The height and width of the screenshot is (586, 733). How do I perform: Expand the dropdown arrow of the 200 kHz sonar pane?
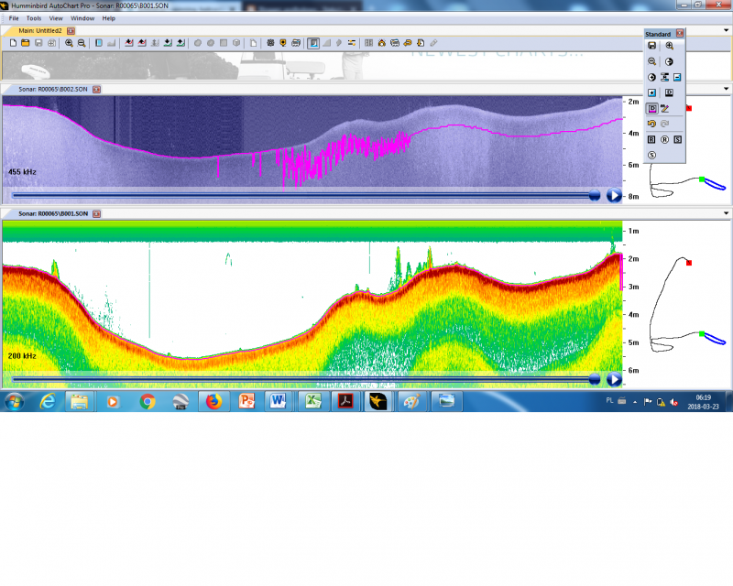728,212
